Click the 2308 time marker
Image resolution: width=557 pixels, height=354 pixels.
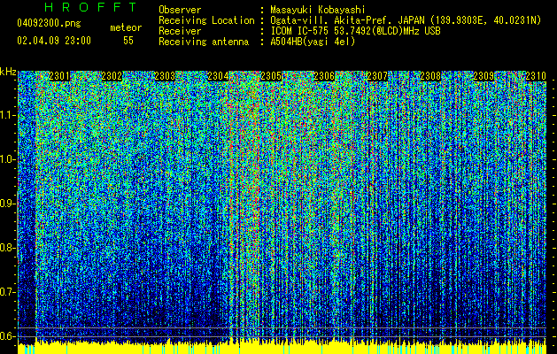click(x=430, y=76)
